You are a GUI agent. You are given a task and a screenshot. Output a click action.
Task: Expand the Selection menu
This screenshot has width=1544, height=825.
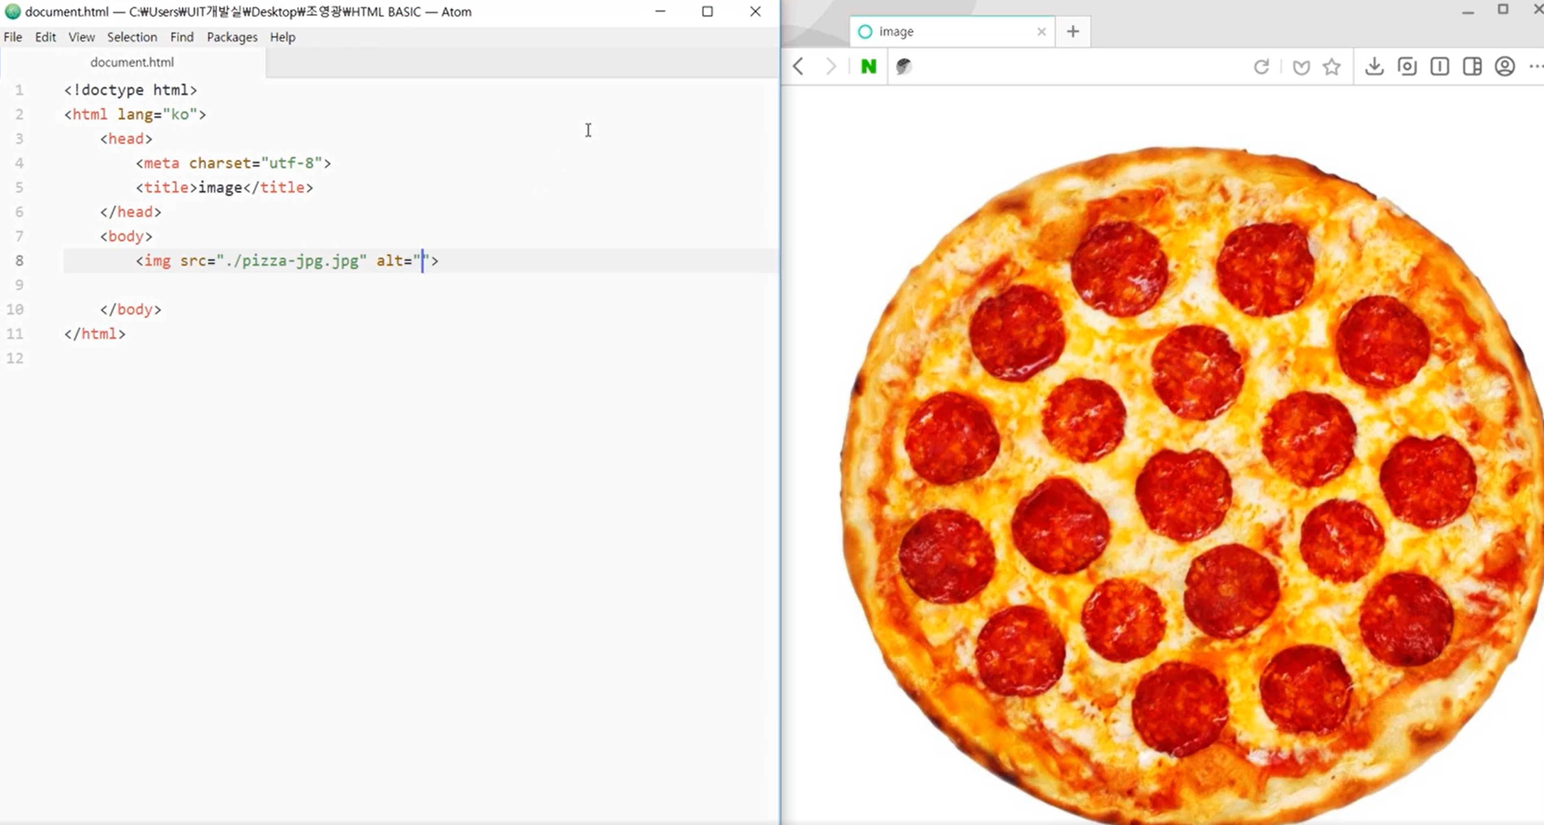132,37
